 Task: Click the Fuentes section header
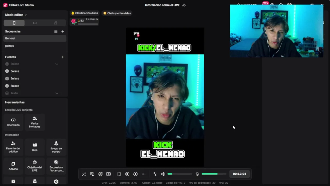pyautogui.click(x=11, y=57)
